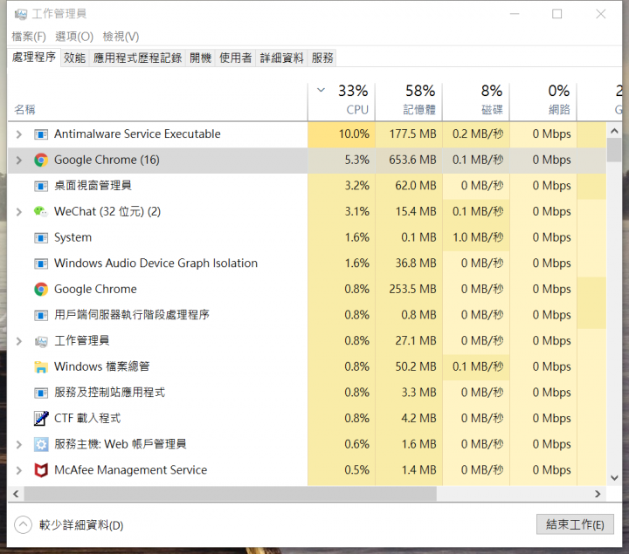Sort by the 58% 記憶體 column header
The image size is (629, 554).
click(x=409, y=102)
